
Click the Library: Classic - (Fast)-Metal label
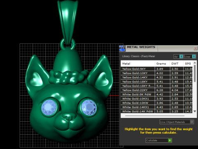tap(139, 56)
